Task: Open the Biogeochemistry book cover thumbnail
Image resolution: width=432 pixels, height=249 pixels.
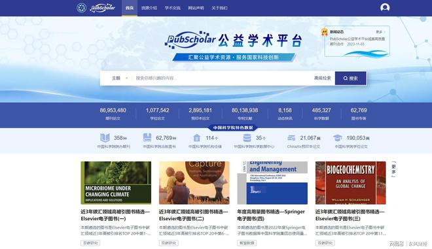Action: point(350,183)
